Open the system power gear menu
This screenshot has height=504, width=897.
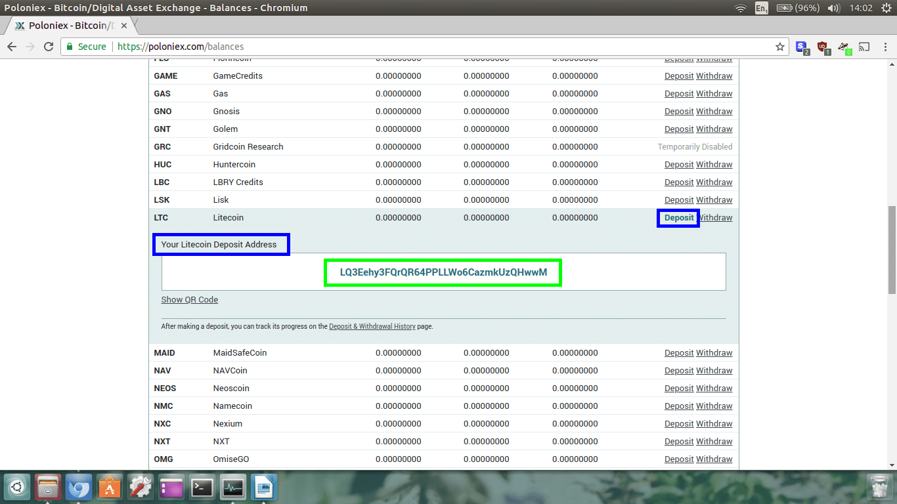(x=886, y=8)
